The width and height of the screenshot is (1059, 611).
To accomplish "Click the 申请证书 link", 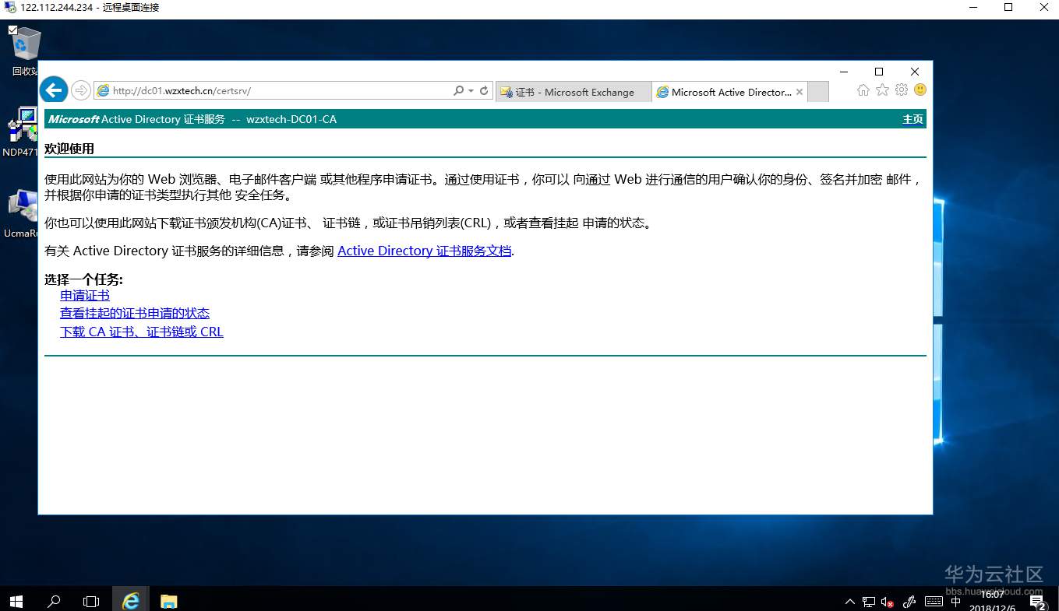I will (84, 295).
